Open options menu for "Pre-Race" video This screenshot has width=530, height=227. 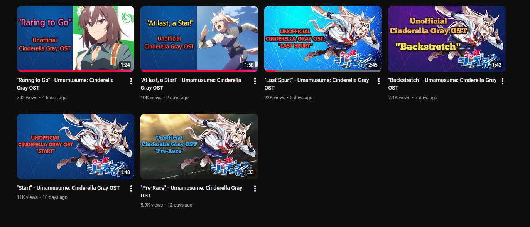(x=255, y=189)
